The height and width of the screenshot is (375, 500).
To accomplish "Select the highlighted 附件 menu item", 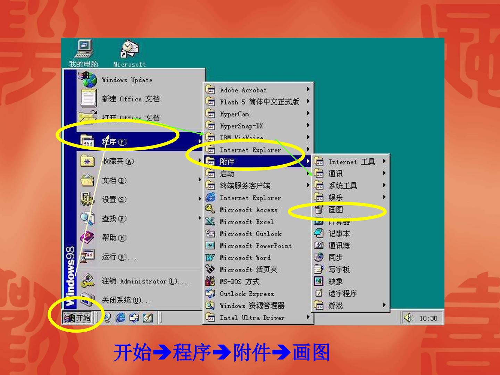I will tap(258, 161).
